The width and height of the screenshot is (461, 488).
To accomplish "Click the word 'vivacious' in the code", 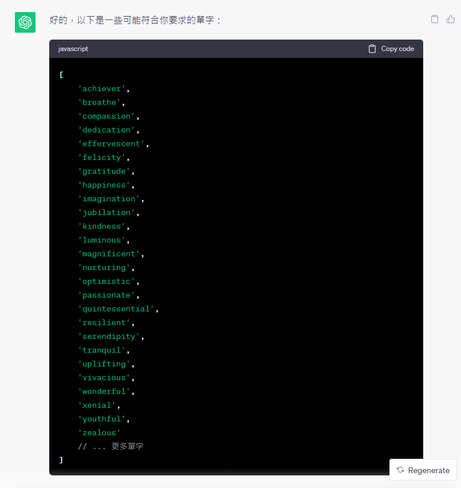I will point(104,377).
